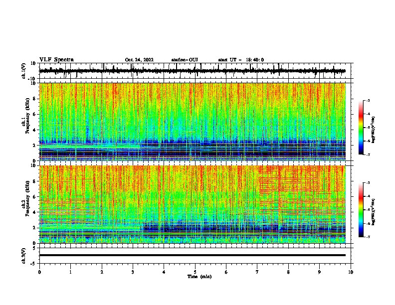
Task: Click time axis tick label "9"
Action: 319,272
